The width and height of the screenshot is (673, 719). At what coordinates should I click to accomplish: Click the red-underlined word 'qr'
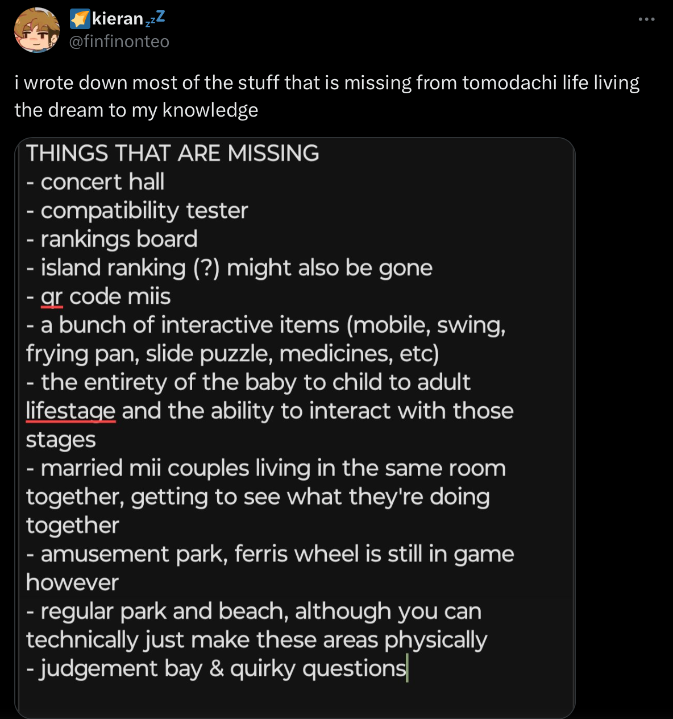[x=52, y=296]
